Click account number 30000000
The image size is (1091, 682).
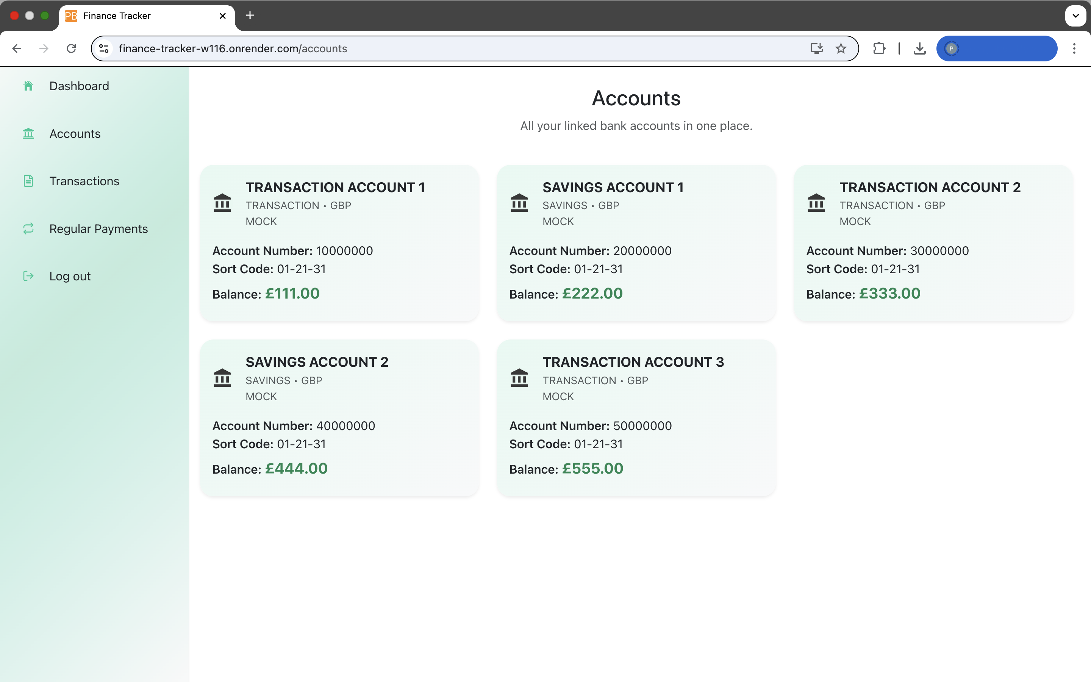click(x=939, y=251)
